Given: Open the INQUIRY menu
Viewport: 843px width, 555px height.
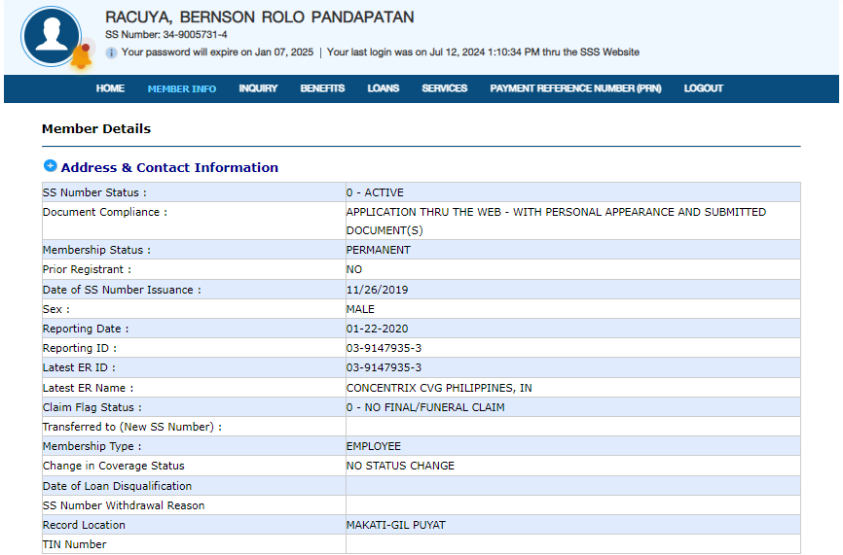Looking at the screenshot, I should tap(258, 88).
